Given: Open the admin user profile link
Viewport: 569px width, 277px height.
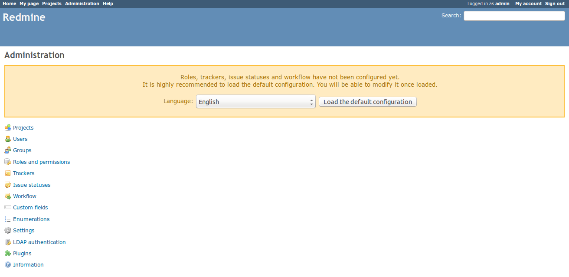Looking at the screenshot, I should click(502, 3).
